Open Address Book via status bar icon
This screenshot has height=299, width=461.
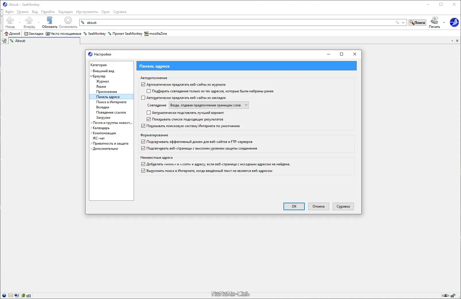pyautogui.click(x=23, y=295)
